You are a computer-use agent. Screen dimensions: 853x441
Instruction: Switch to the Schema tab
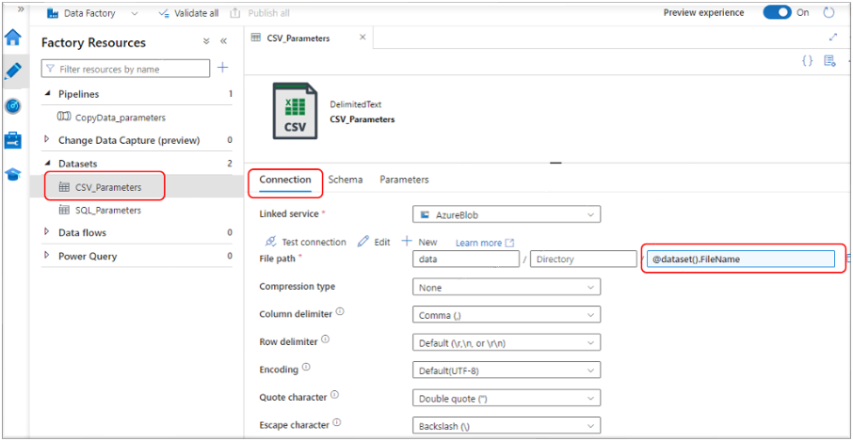coord(345,180)
